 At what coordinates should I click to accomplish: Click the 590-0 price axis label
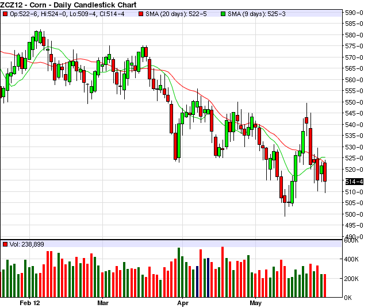coord(354,13)
